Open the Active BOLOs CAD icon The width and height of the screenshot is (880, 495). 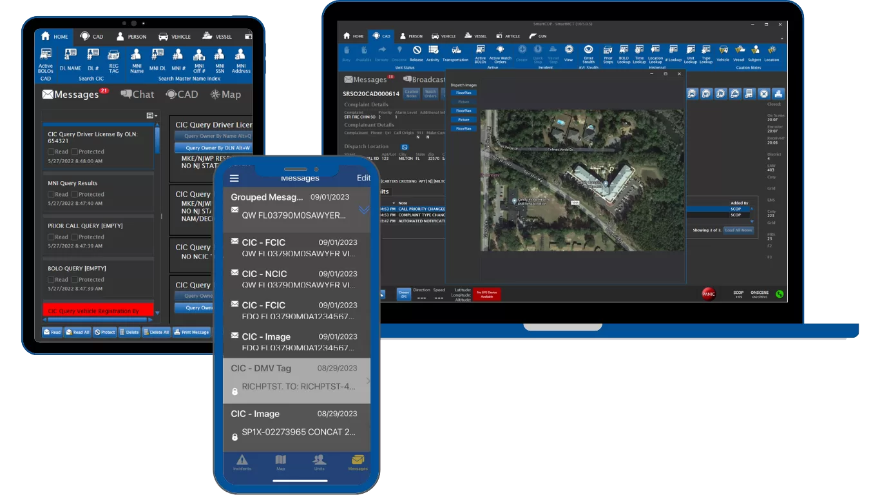coord(45,58)
